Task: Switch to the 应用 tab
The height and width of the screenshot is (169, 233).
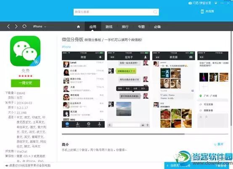Action: click(x=93, y=27)
